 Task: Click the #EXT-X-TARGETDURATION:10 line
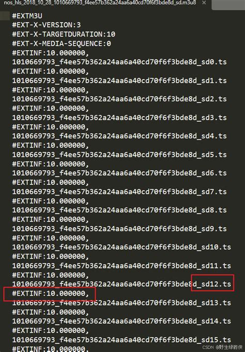[64, 34]
